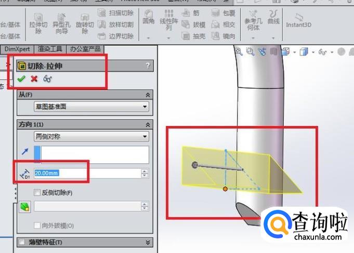Image resolution: width=354 pixels, height=253 pixels.
Task: Confirm cut-extrude with green checkmark
Action: point(21,79)
